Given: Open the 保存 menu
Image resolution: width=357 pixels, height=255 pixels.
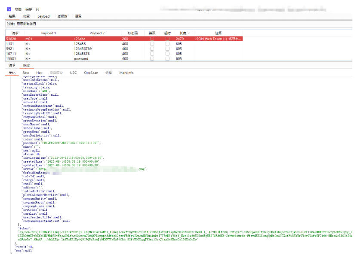Looking at the screenshot, I should pyautogui.click(x=29, y=9).
